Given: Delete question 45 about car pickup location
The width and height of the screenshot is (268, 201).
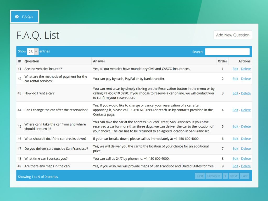Looking at the screenshot, I should pyautogui.click(x=246, y=126).
